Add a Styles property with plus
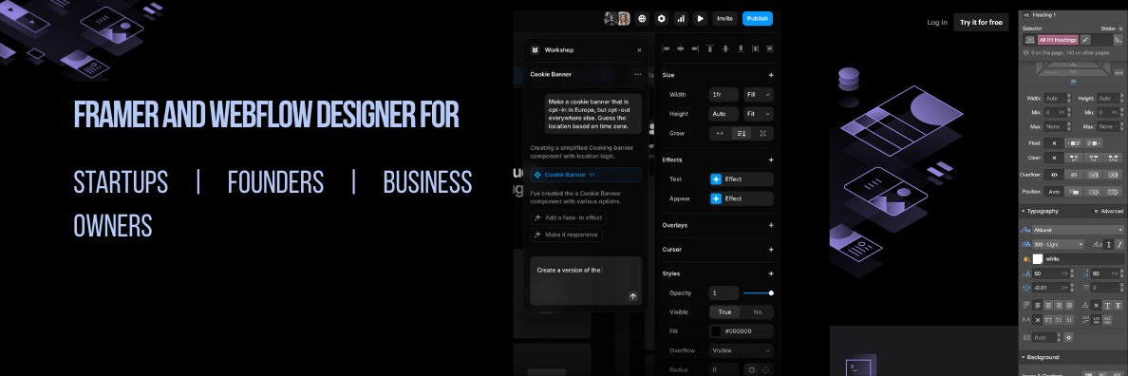 click(x=770, y=273)
